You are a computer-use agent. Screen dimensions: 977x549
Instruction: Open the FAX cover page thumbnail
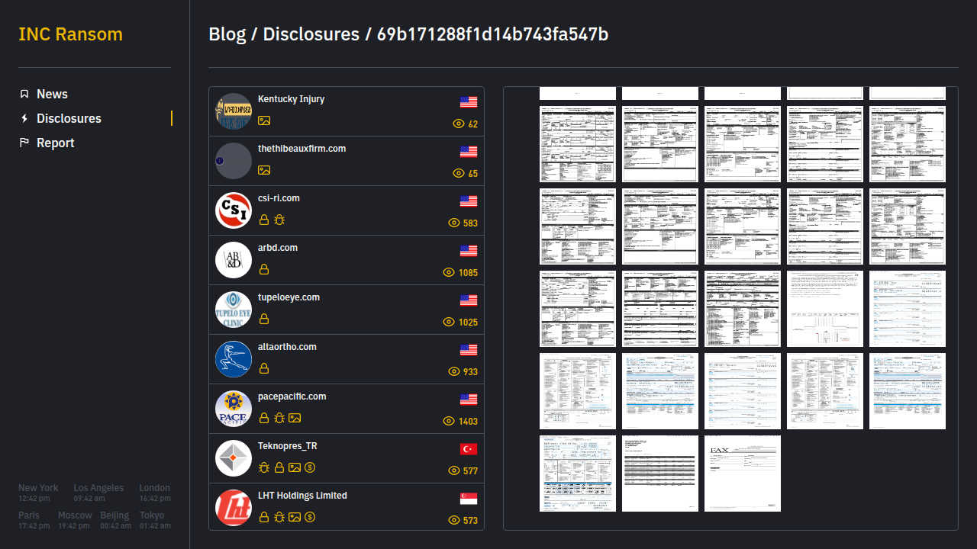(743, 473)
